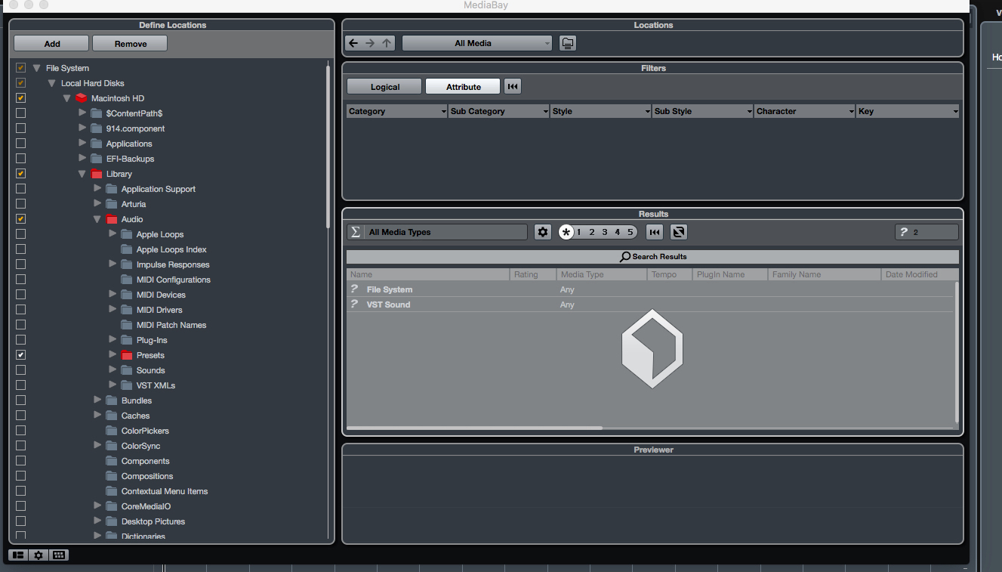Screen dimensions: 1002x572
Task: Click the magnifier icon in Search Results
Action: (625, 257)
